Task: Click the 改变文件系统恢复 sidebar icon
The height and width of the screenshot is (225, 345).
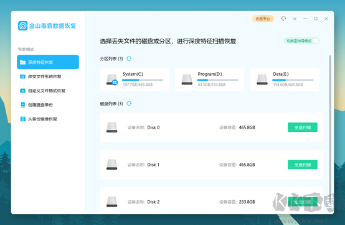Action: [22, 76]
